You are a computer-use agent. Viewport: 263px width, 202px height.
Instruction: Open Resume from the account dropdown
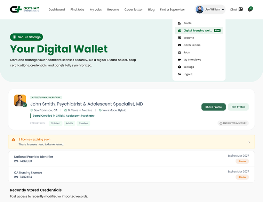tap(199, 38)
